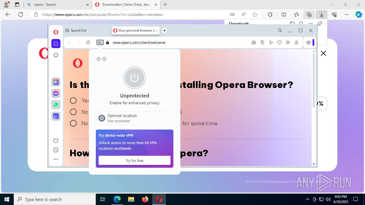Open the ad blocker shield icon
Viewport: 365px width, 205px height.
pyautogui.click(x=262, y=42)
